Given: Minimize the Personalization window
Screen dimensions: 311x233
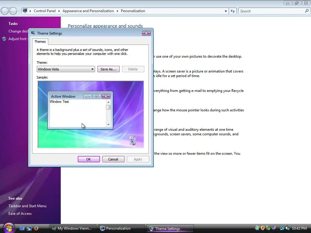Looking at the screenshot, I should [x=288, y=3].
